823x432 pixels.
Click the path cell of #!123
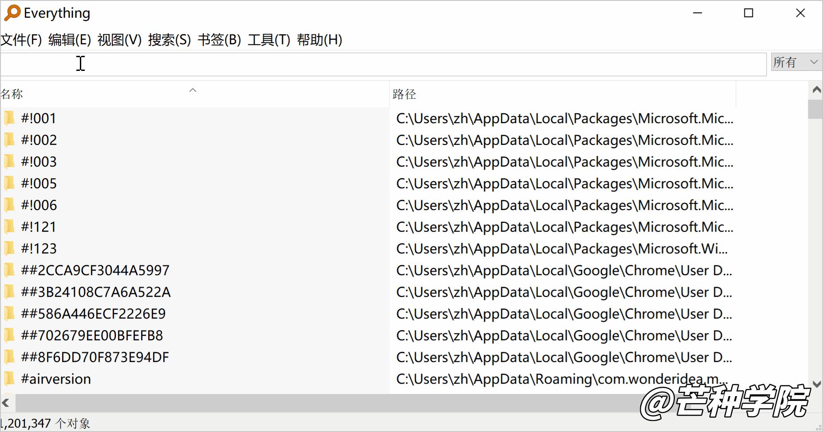pos(562,249)
